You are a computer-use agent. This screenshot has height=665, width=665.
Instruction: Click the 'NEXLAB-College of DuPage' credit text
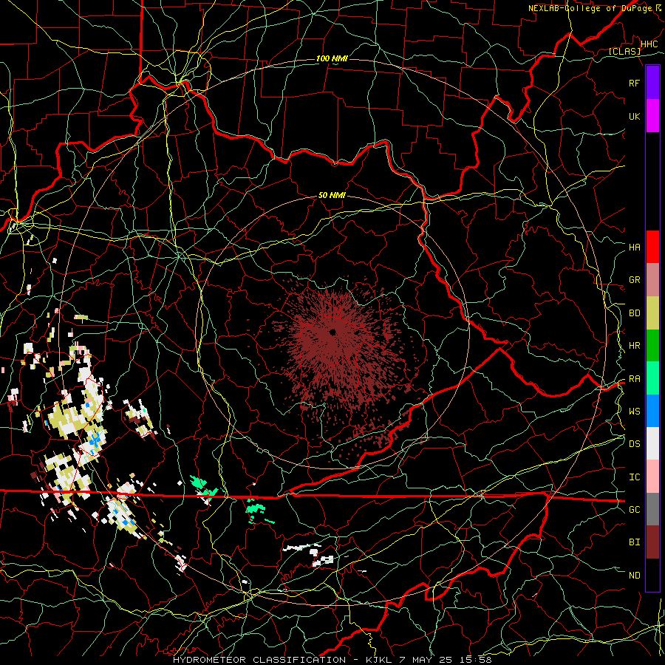[x=590, y=8]
